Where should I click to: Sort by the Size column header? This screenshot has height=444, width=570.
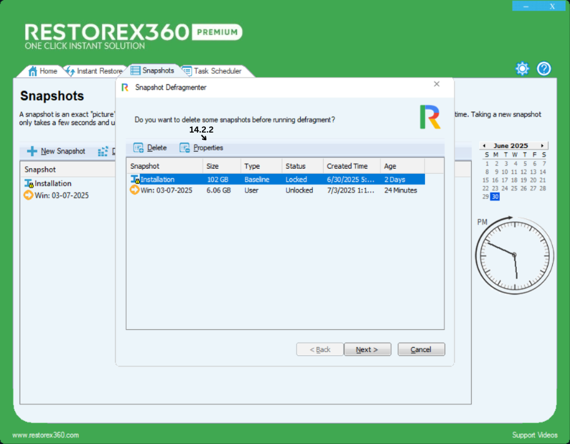[221, 166]
